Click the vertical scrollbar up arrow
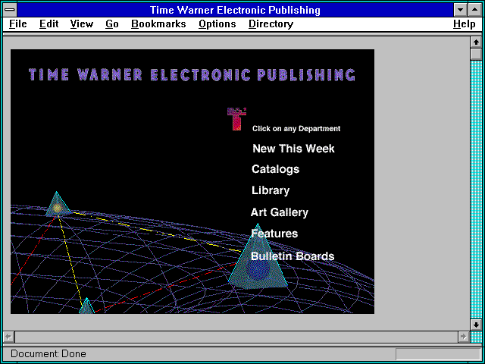Viewport: 485px width, 364px height. coord(476,42)
